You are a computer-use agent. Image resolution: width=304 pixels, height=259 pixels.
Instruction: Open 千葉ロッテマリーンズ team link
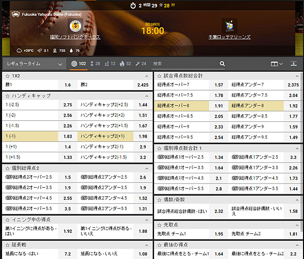coord(230,37)
